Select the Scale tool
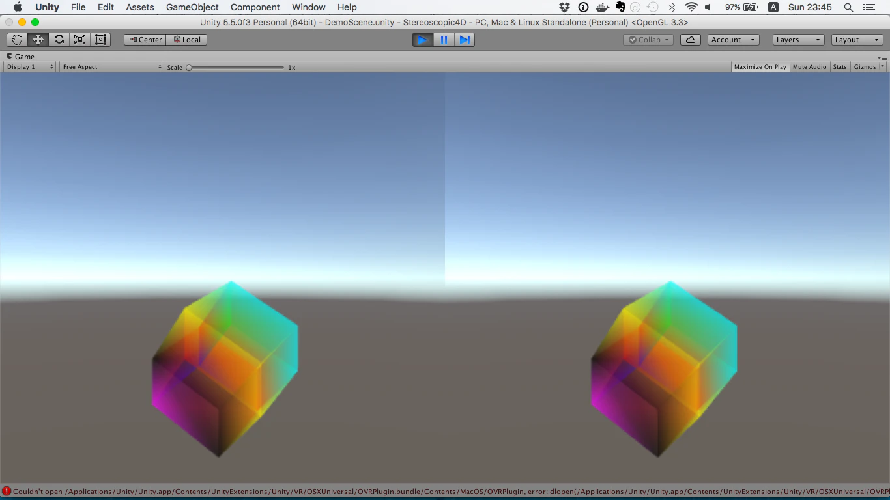 (79, 40)
